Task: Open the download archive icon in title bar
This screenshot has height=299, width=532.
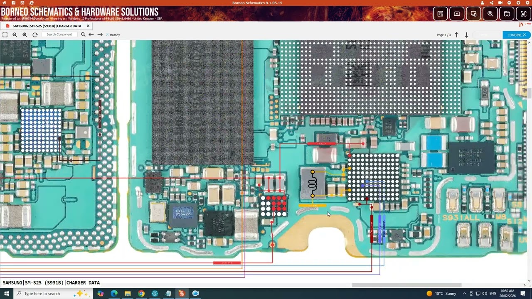Action: tap(507, 14)
